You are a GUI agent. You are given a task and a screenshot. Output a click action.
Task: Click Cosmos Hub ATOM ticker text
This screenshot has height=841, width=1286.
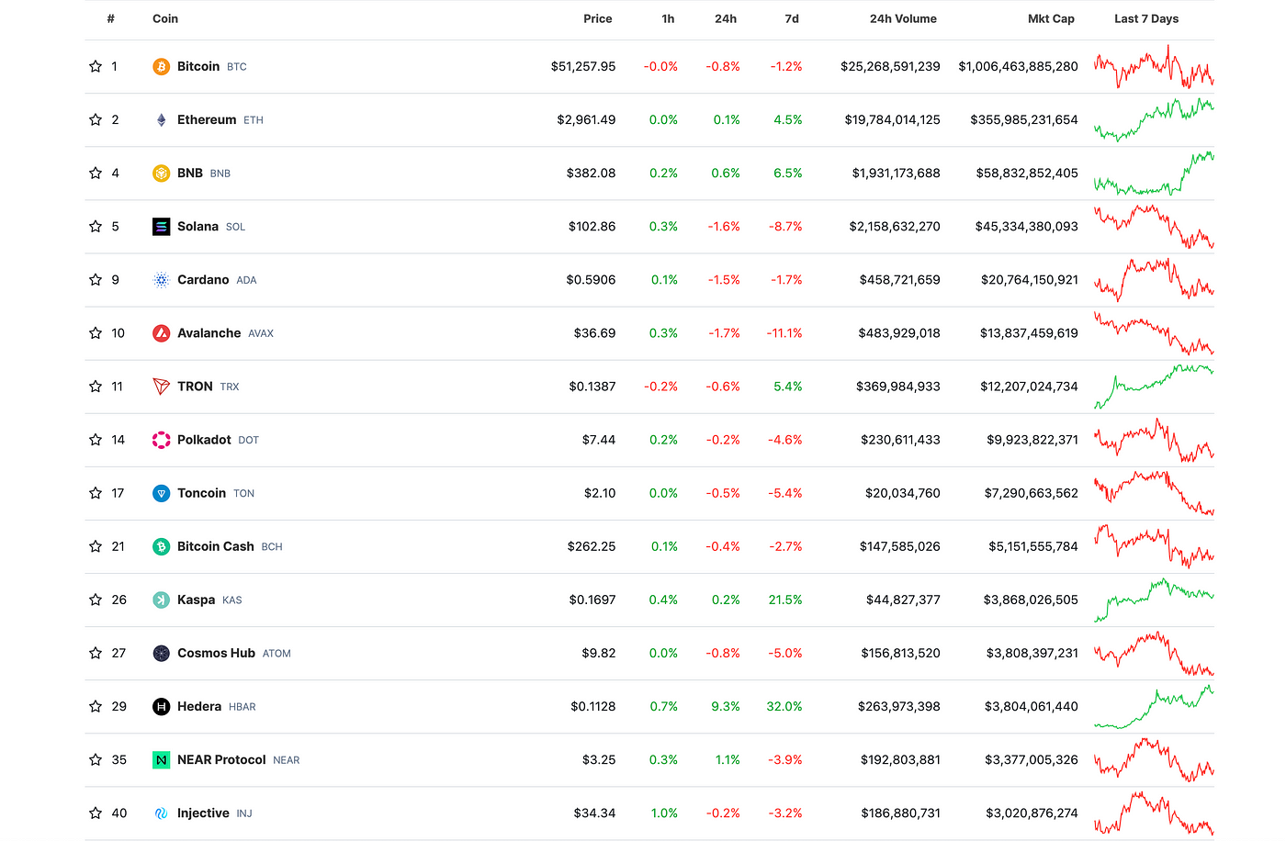[x=276, y=654]
